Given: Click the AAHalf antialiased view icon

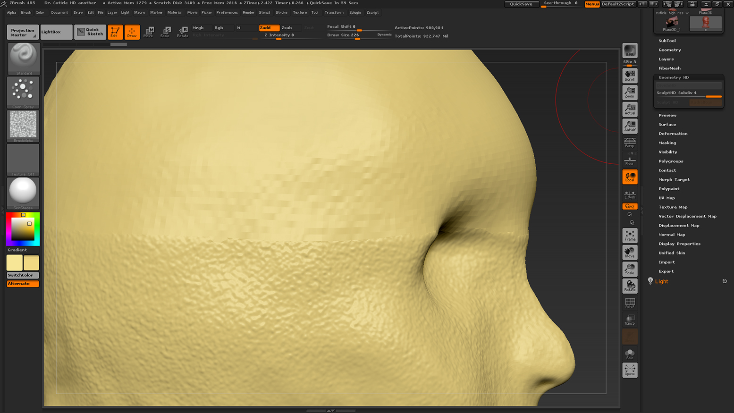Looking at the screenshot, I should click(630, 126).
